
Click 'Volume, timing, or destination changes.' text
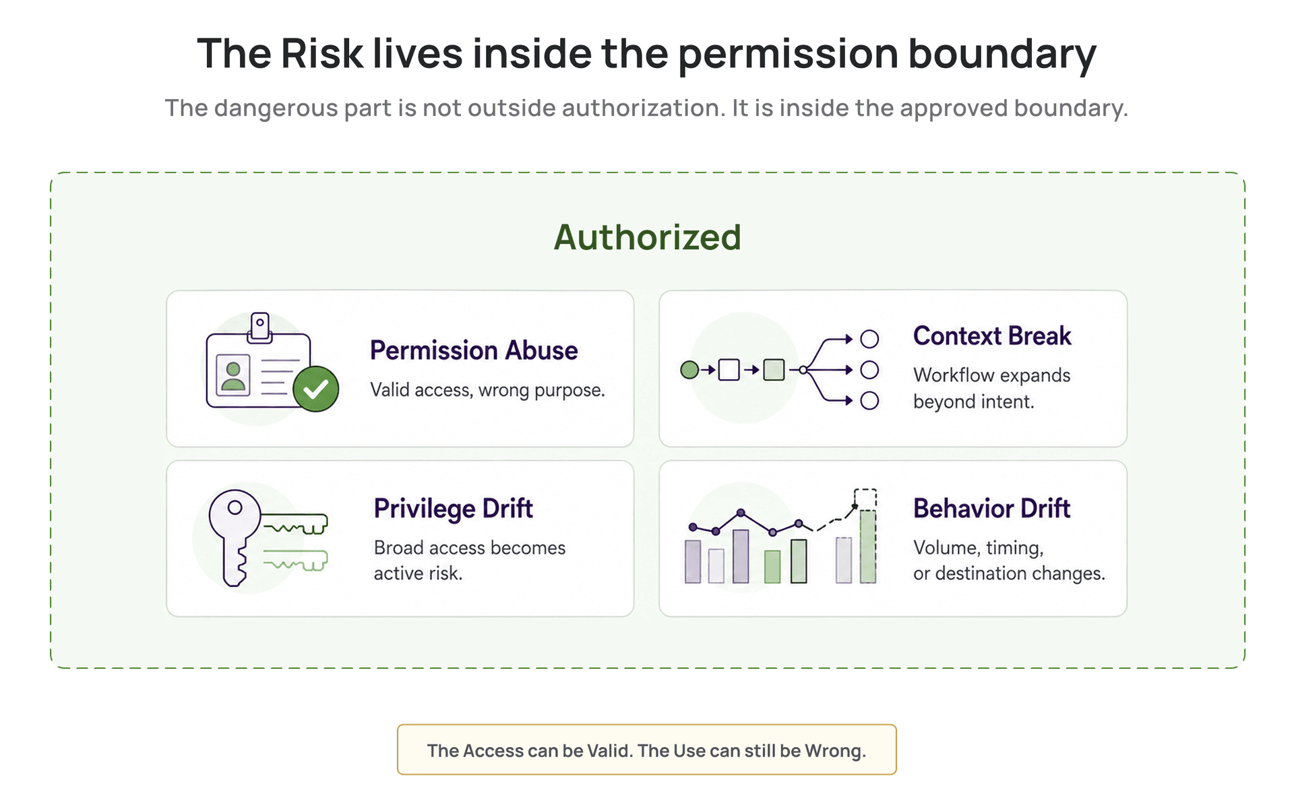point(1009,560)
